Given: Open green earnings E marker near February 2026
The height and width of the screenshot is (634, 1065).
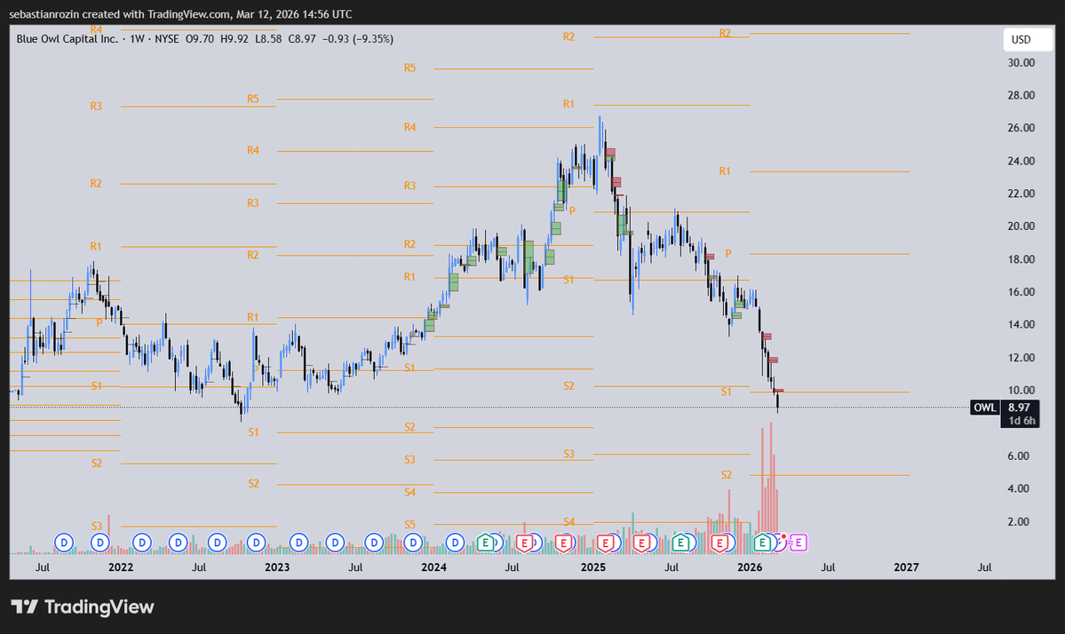Looking at the screenshot, I should pos(763,543).
